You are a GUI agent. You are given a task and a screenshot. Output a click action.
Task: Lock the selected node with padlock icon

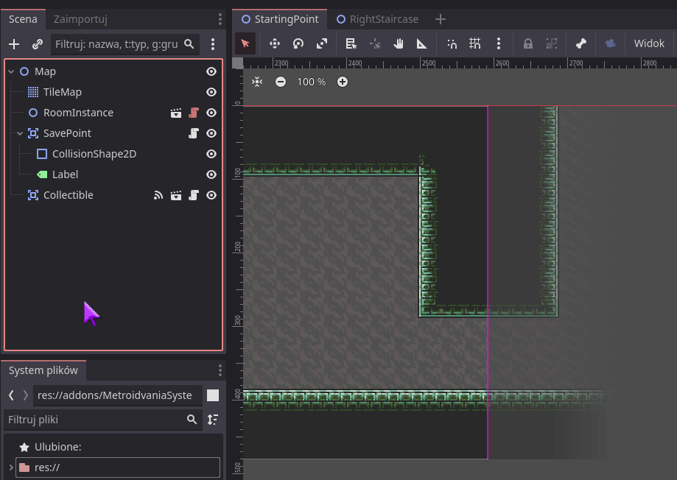tap(527, 43)
